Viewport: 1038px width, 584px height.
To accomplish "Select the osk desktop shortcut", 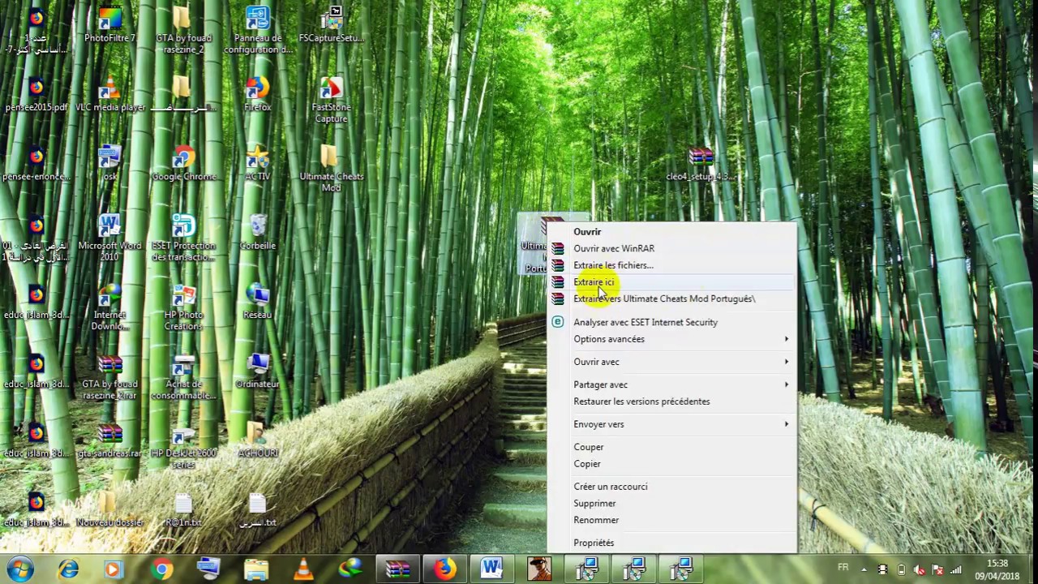I will pyautogui.click(x=110, y=164).
